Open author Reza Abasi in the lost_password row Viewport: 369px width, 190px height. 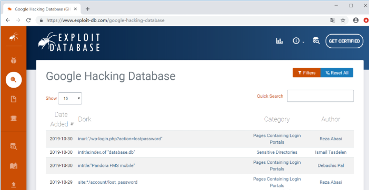(x=331, y=182)
